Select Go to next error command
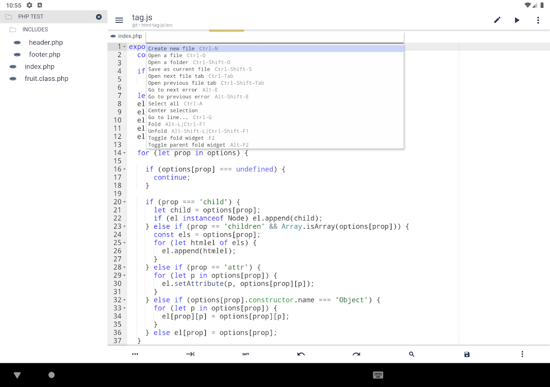This screenshot has width=550, height=387. tap(275, 90)
